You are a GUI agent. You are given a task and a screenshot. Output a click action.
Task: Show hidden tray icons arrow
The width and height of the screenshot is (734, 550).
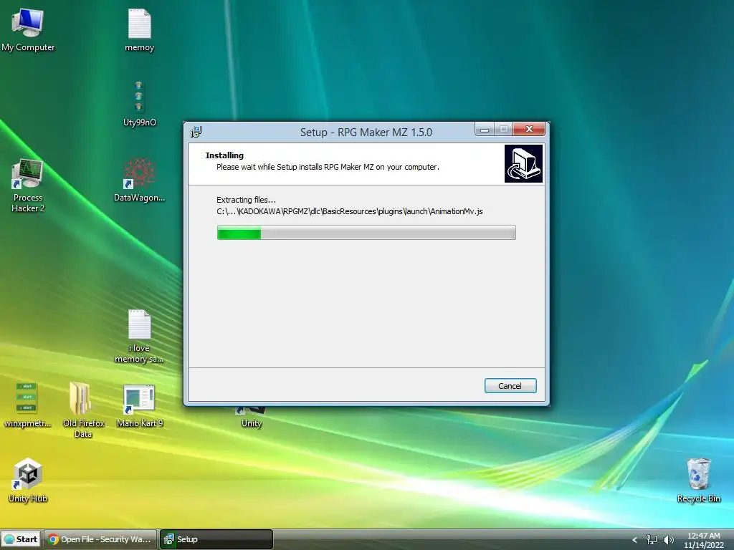coord(635,540)
